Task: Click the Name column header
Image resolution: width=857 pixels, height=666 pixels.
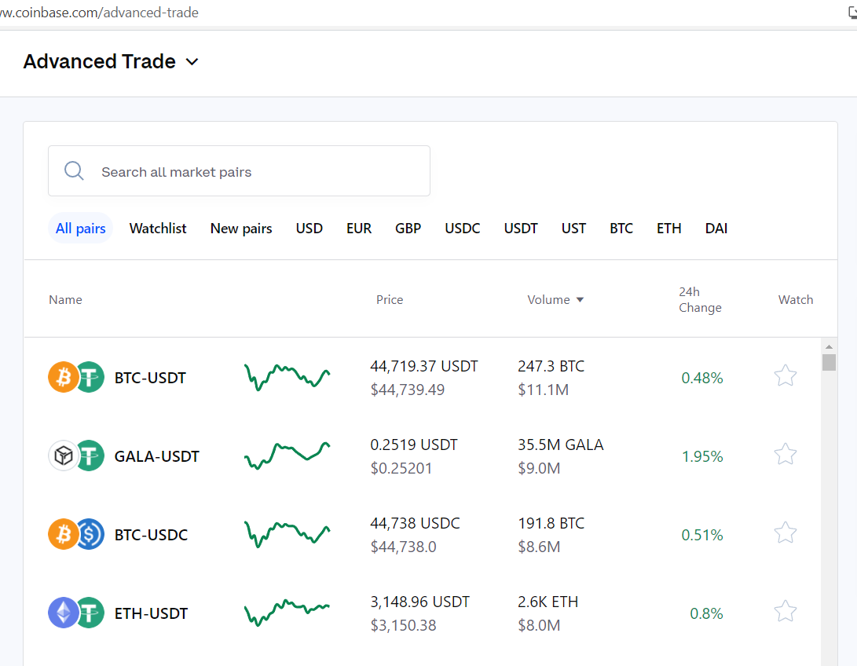Action: pyautogui.click(x=65, y=300)
